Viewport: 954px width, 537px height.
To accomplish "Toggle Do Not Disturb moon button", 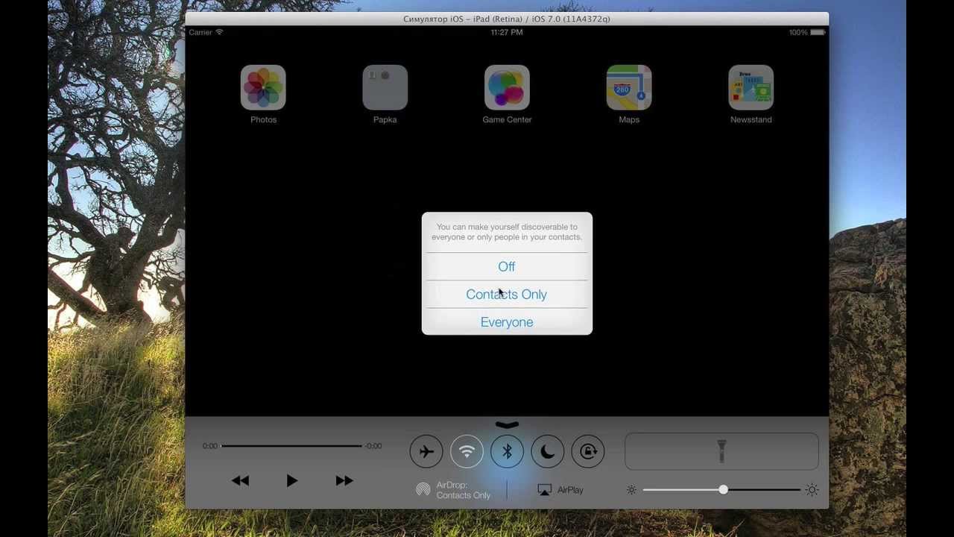I will (x=547, y=451).
